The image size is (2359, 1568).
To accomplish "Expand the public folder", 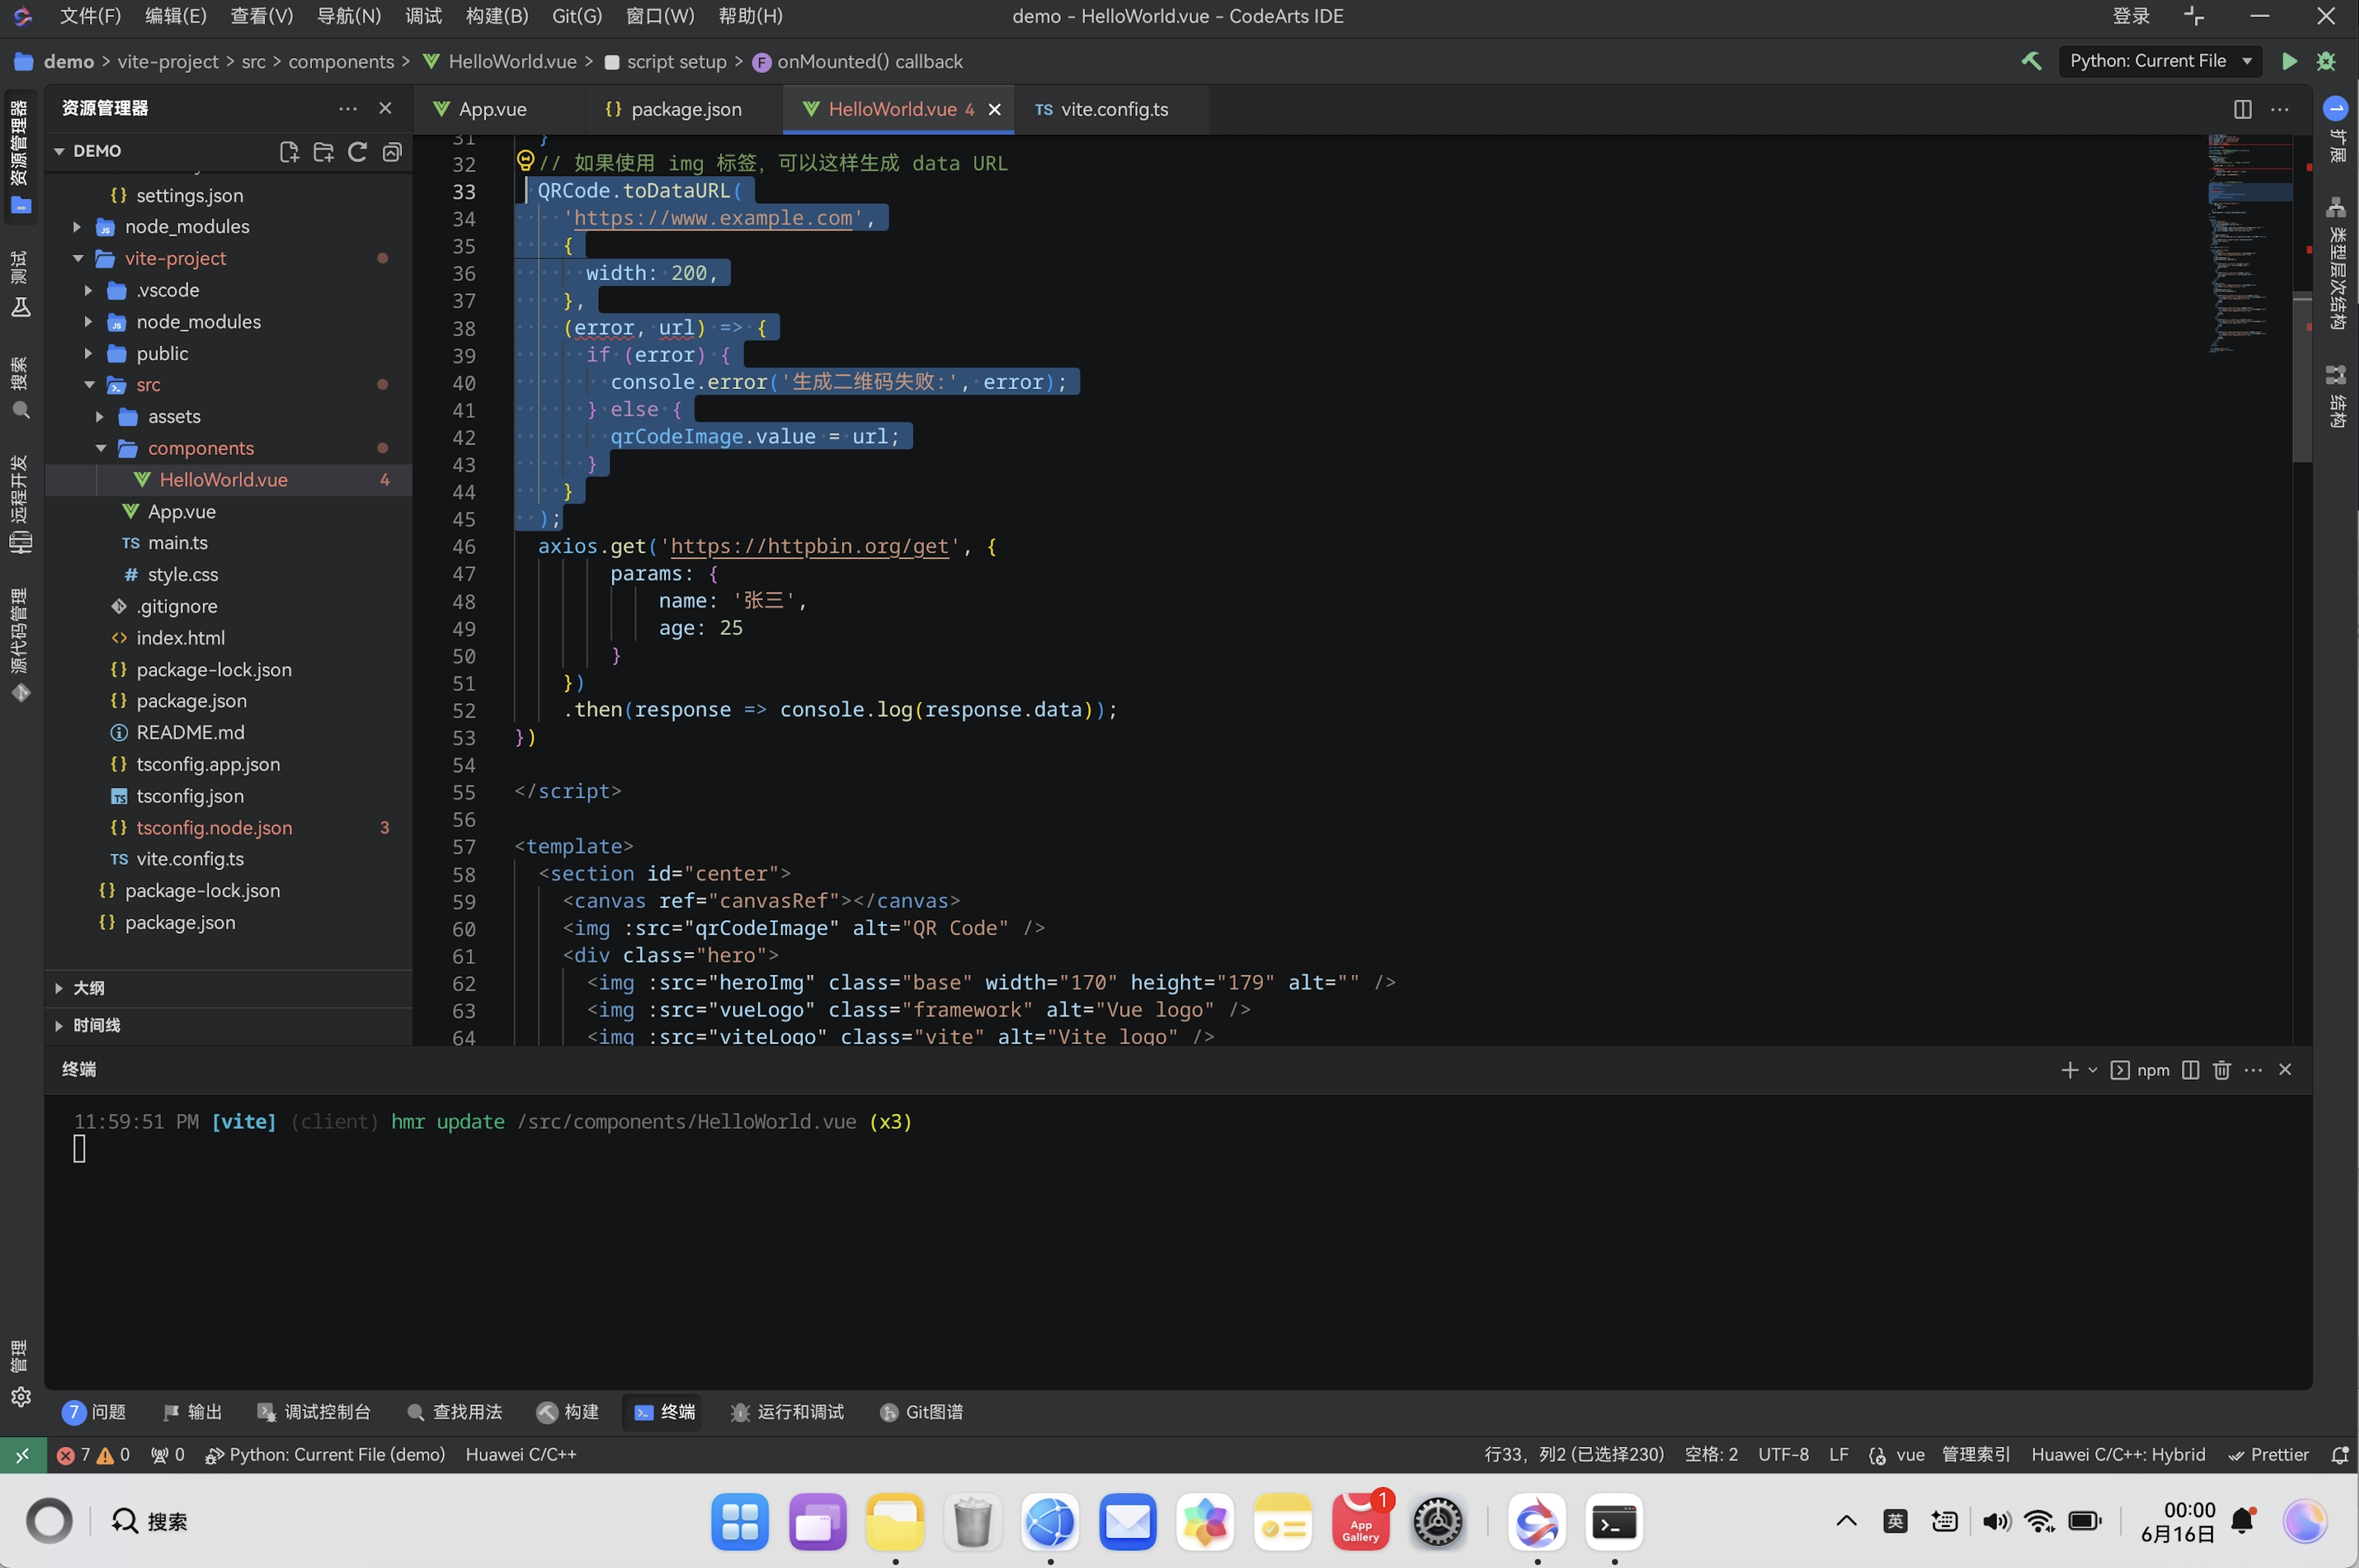I will click(x=88, y=354).
